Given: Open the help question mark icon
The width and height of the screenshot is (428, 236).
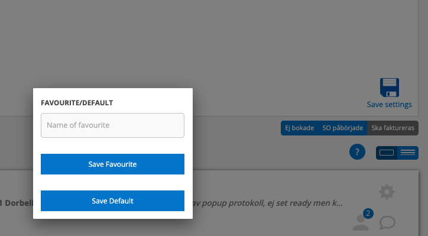Looking at the screenshot, I should point(357,151).
